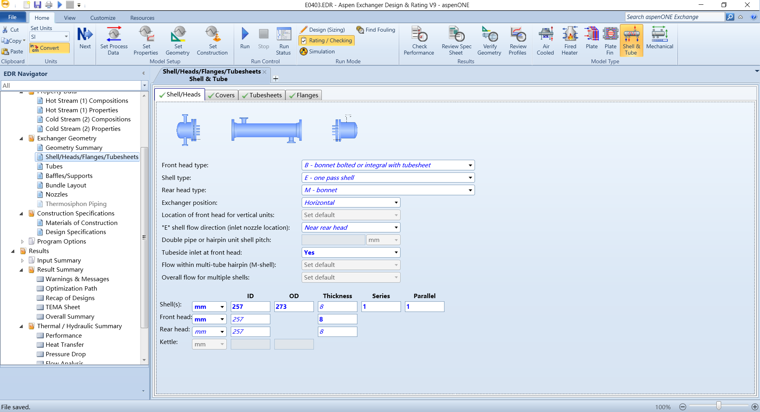Screen dimensions: 760x412
Task: Select Simulation run mode
Action: click(317, 51)
